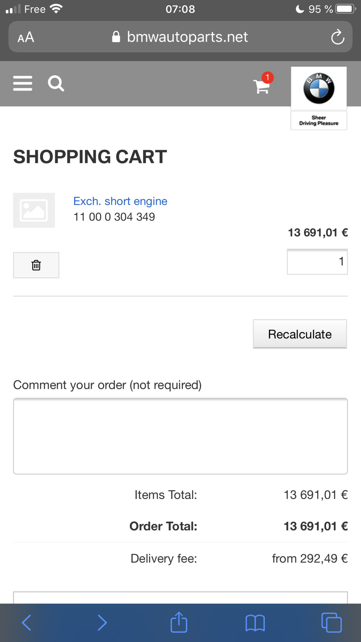Image resolution: width=361 pixels, height=642 pixels.
Task: Open Safari bookmarks
Action: click(255, 623)
